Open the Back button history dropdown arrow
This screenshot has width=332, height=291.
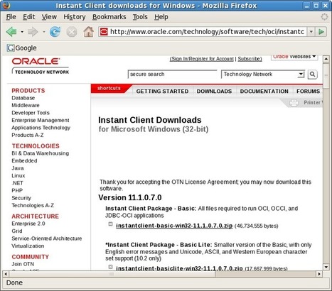pos(22,32)
